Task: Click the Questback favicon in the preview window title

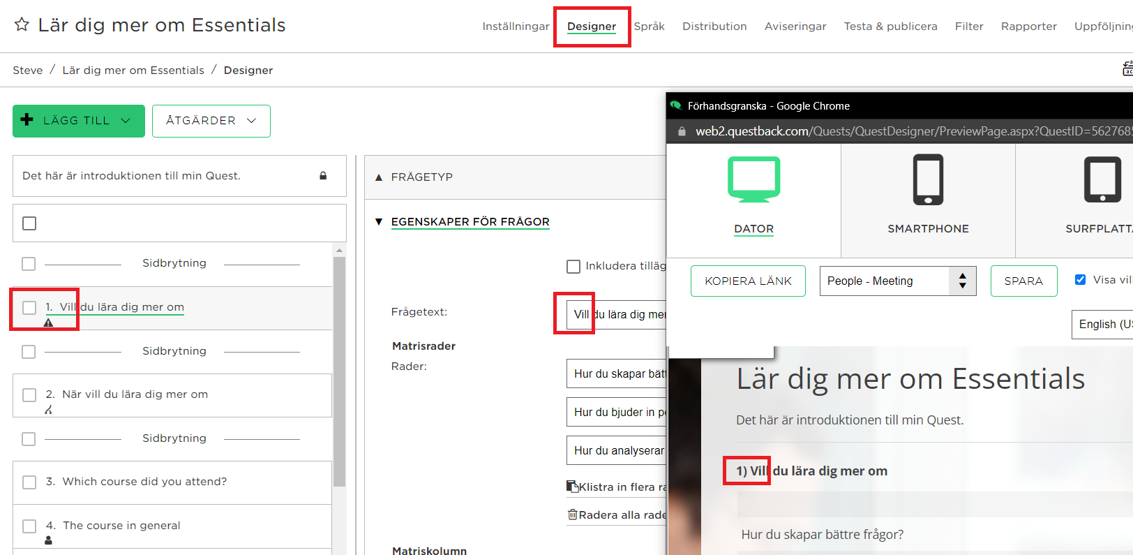Action: tap(675, 105)
